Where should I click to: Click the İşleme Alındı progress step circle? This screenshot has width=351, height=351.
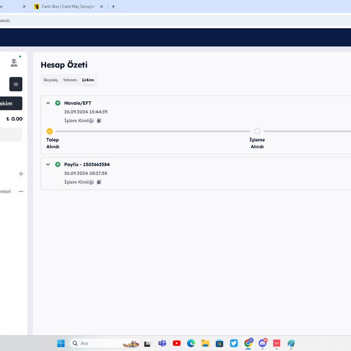coord(257,131)
